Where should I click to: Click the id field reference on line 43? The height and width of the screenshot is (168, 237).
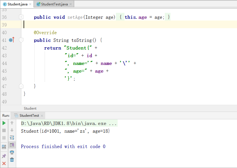(89, 56)
